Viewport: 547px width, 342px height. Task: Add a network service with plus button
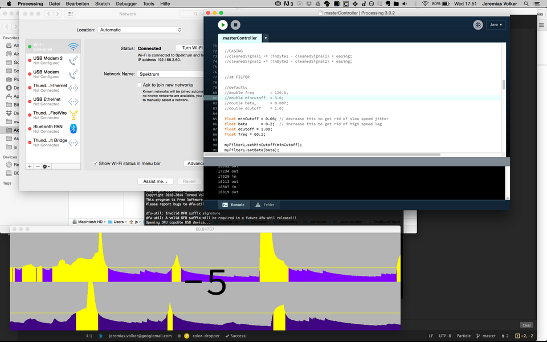30,166
